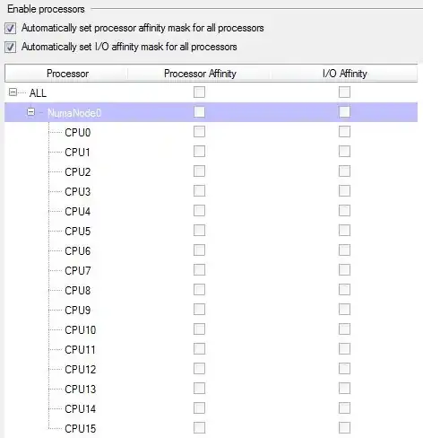Tick Processor Affinity checkbox for ALL
423x438 pixels.
(199, 92)
